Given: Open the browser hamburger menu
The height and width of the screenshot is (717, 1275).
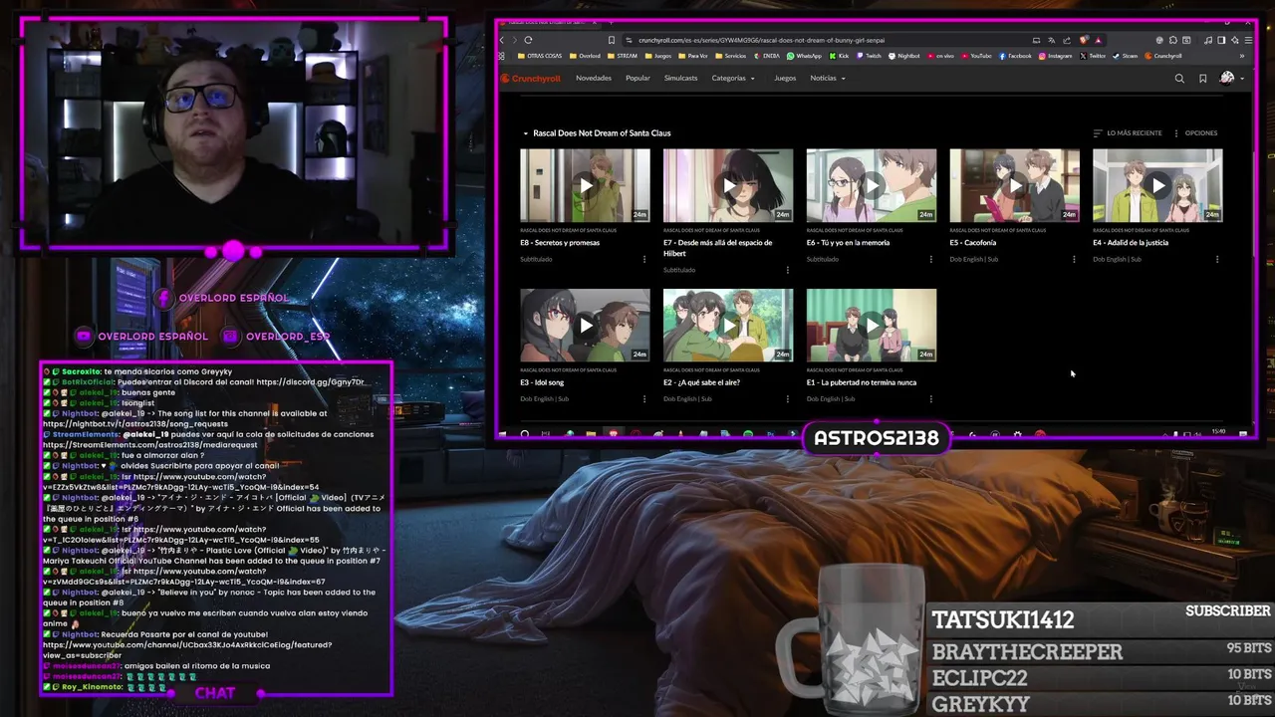Looking at the screenshot, I should [x=1249, y=40].
